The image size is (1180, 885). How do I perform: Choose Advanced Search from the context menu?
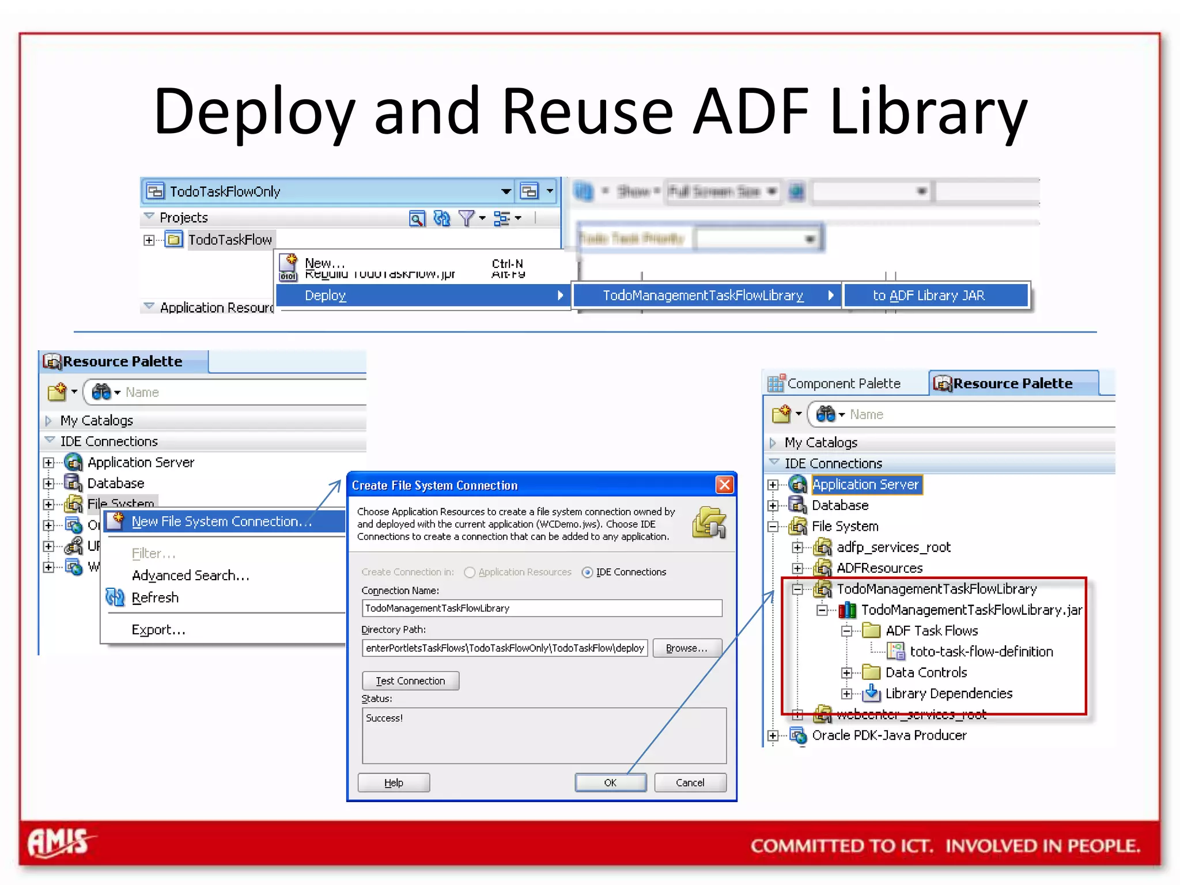190,576
